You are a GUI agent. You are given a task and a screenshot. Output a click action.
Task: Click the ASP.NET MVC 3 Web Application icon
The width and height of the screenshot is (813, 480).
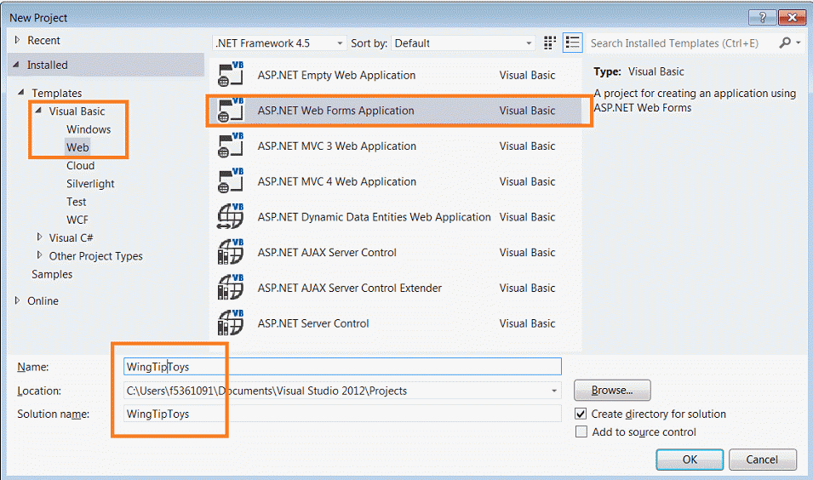point(231,146)
